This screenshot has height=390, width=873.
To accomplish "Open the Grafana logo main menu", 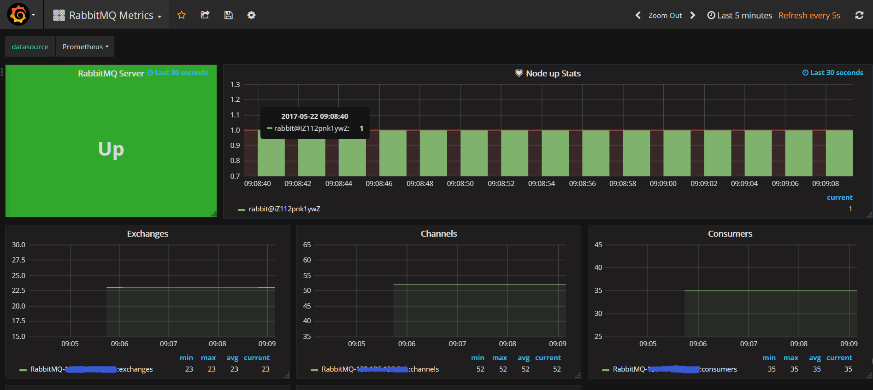I will (21, 15).
